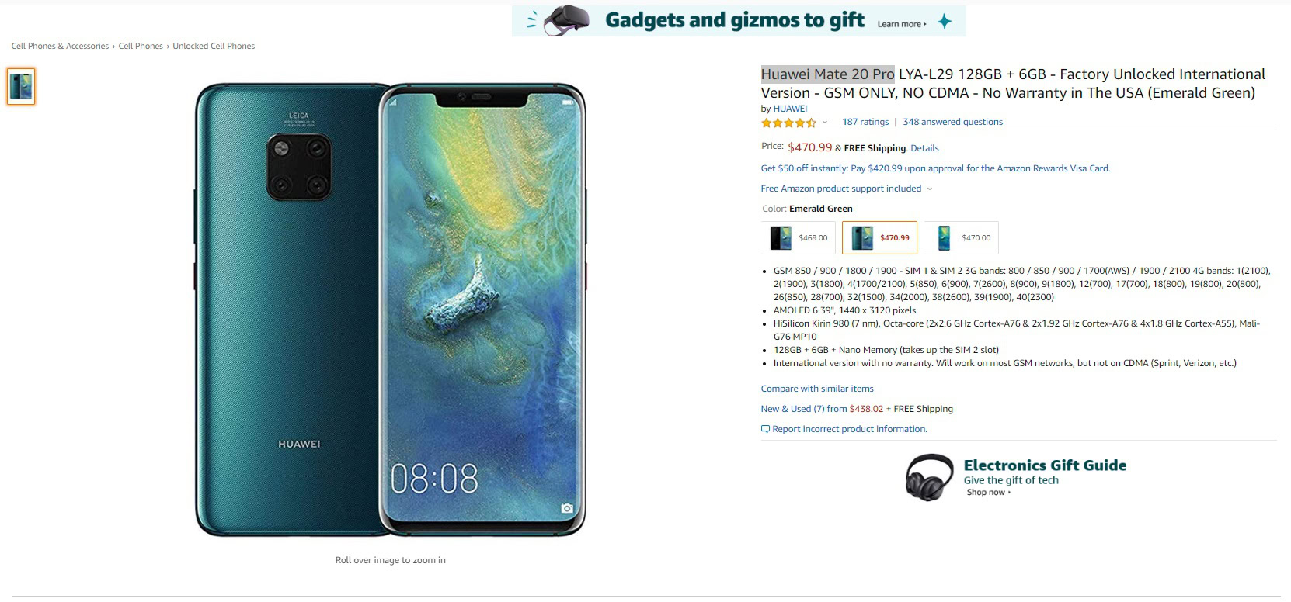1291x602 pixels.
Task: Select the $470.00 color option swatch
Action: point(962,238)
